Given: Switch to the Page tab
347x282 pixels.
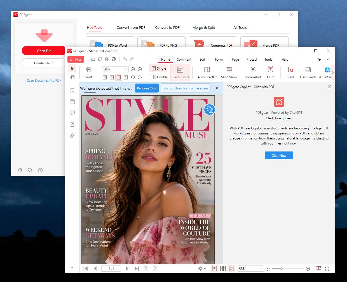Looking at the screenshot, I should pyautogui.click(x=235, y=60).
